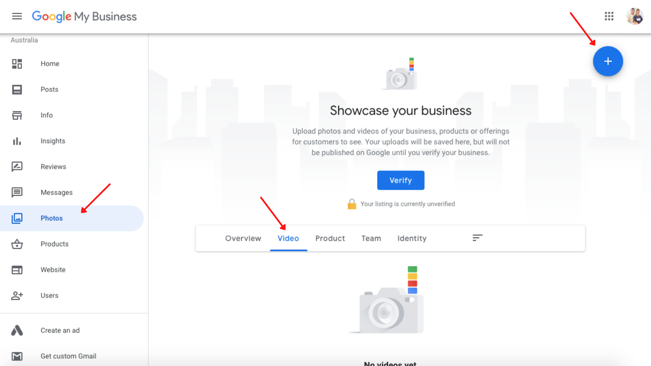Switch to the Identity tab

pos(412,238)
